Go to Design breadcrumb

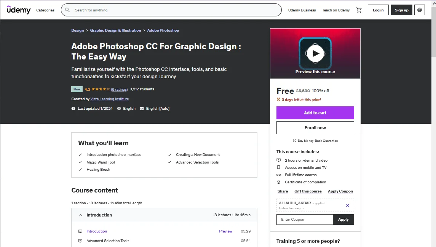coord(78,30)
